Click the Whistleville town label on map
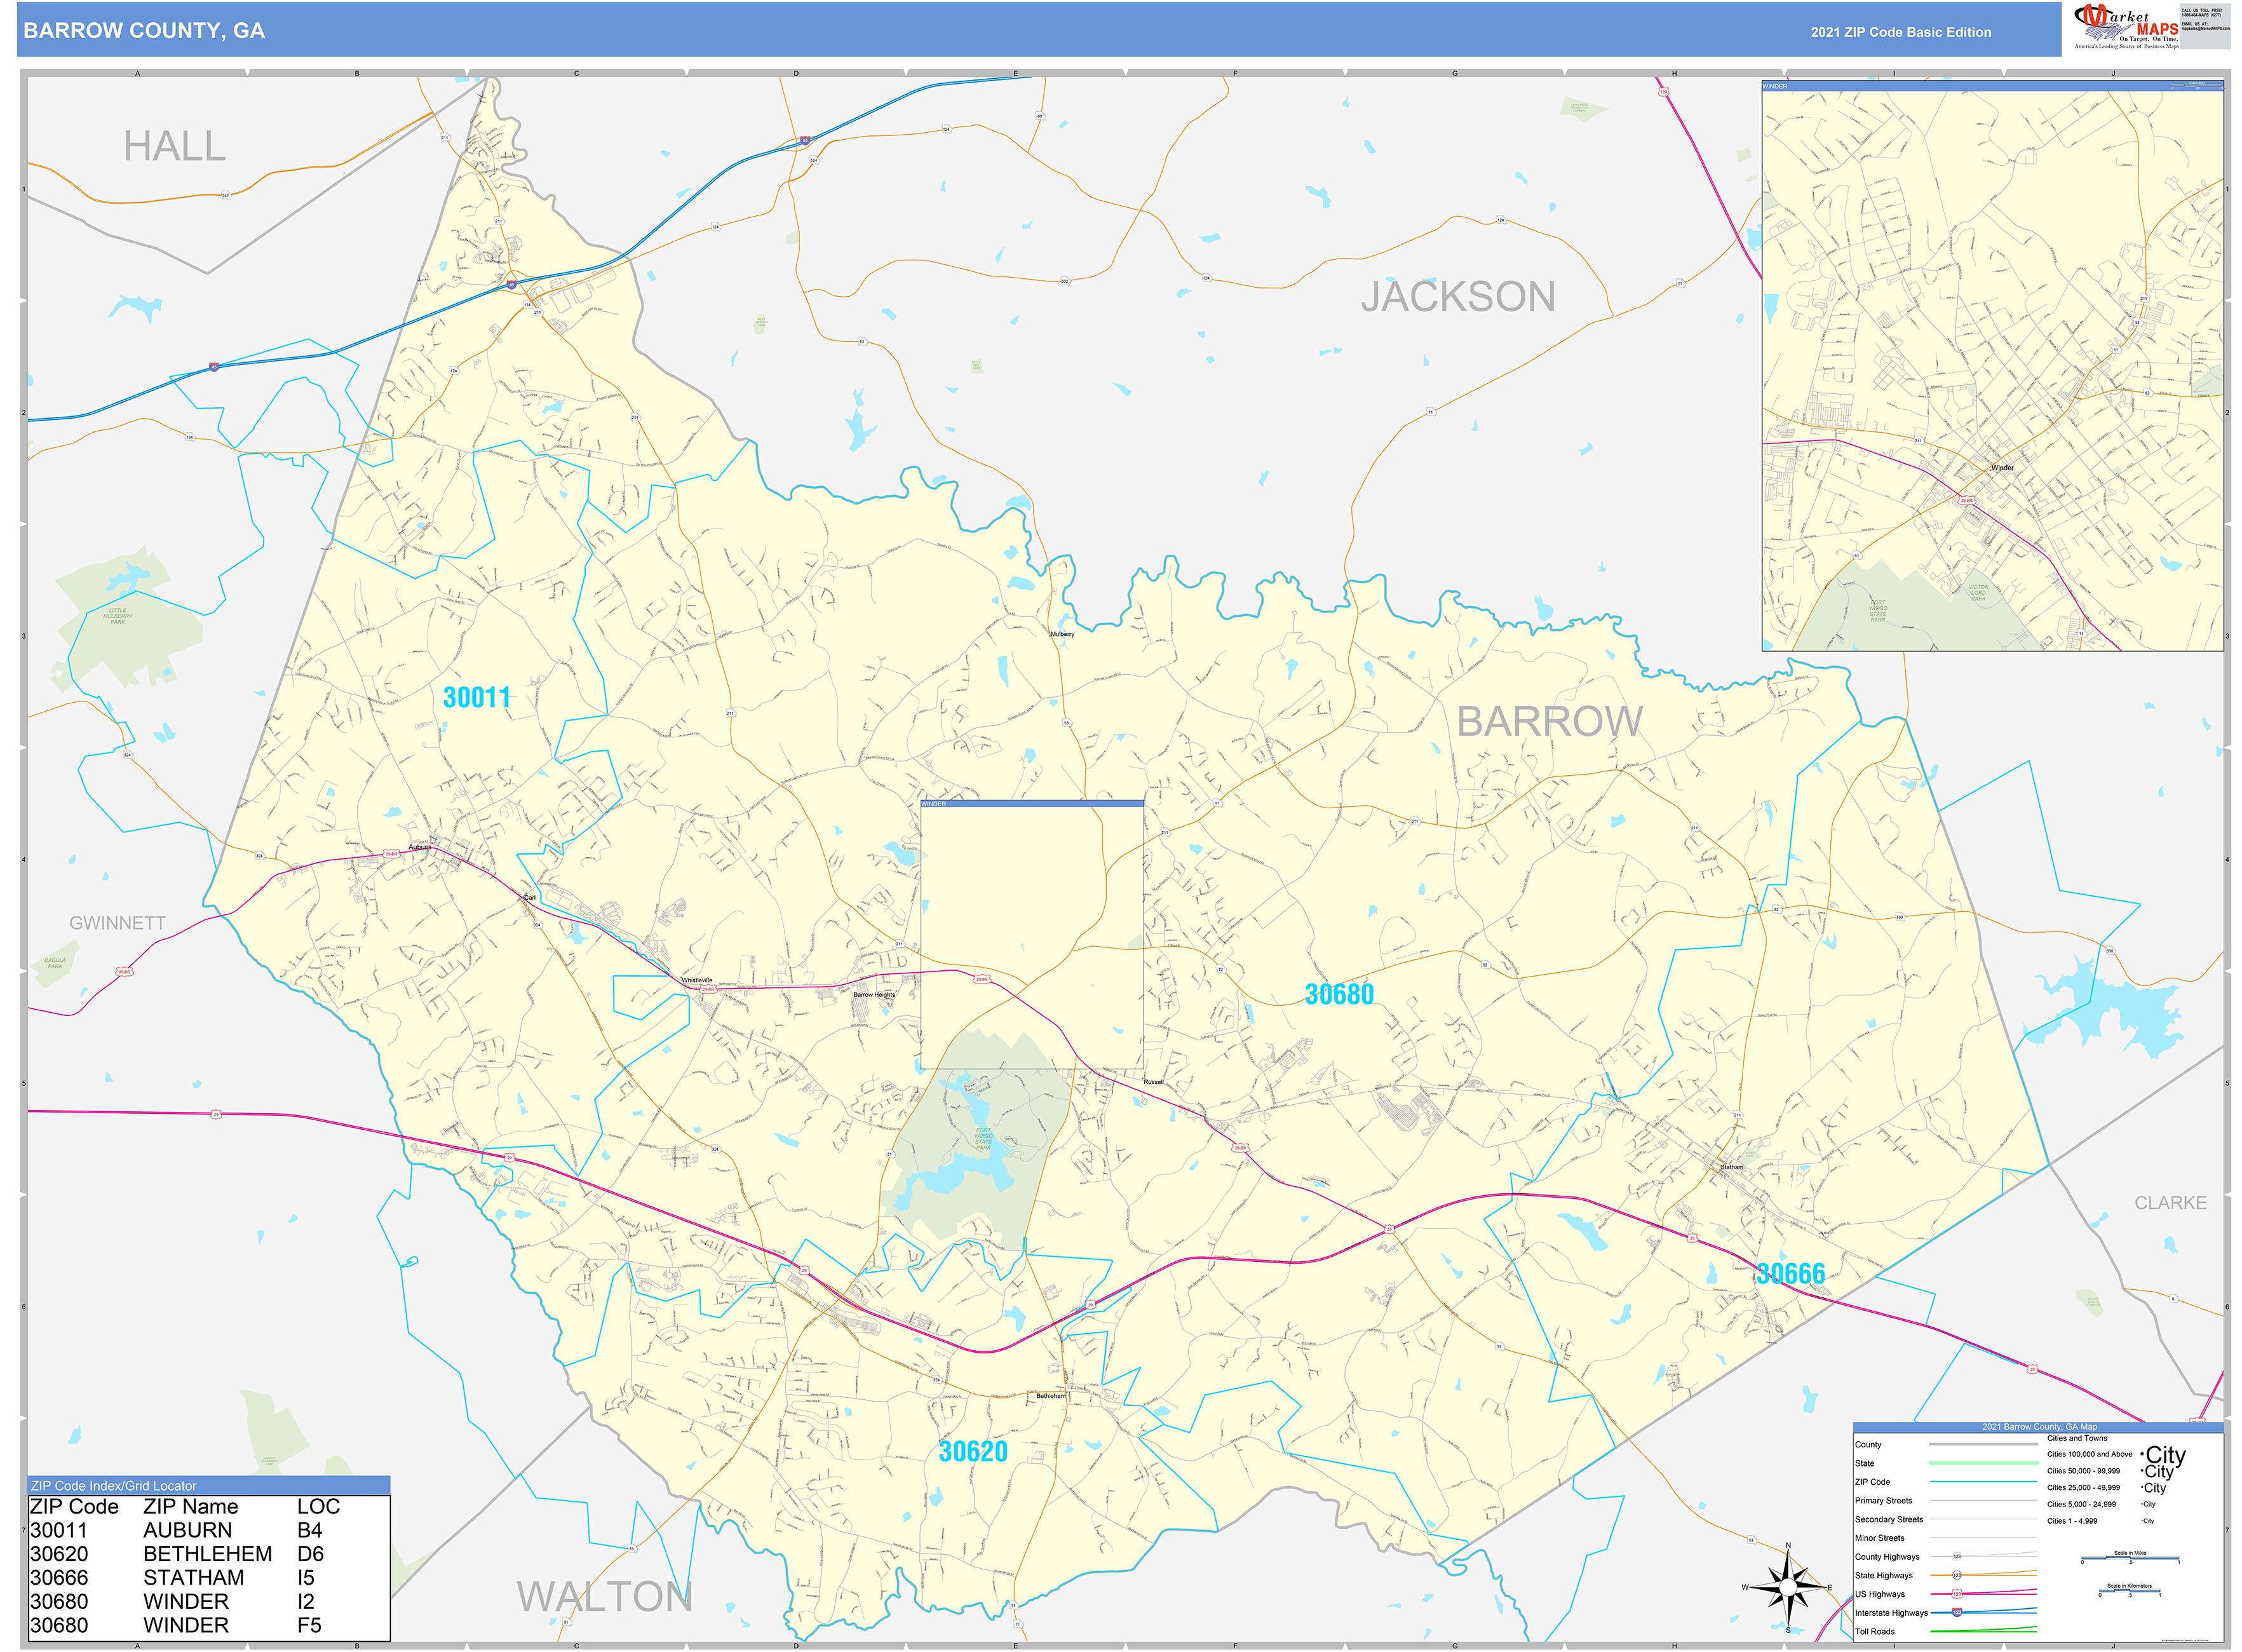Image resolution: width=2242 pixels, height=1652 pixels. [697, 980]
